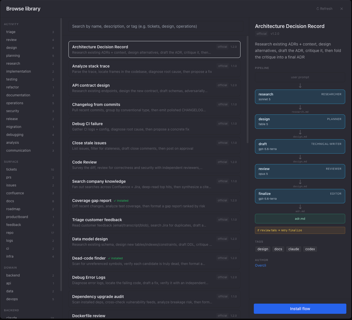Click the design tag chip
352x320 pixels.
pos(263,249)
